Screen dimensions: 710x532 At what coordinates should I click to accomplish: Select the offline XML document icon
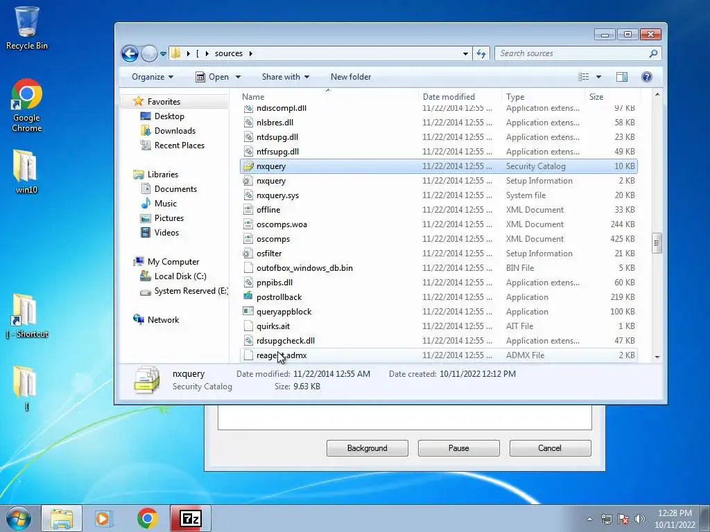click(248, 210)
